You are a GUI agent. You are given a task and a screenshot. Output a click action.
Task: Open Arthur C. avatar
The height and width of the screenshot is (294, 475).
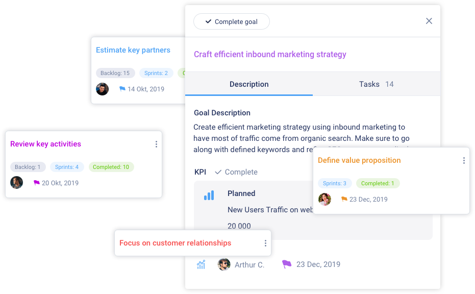[x=224, y=264]
